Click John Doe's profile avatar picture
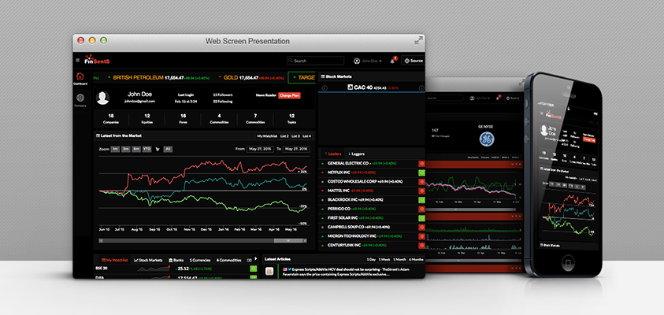Screen dimensions: 664x315 click(x=102, y=98)
